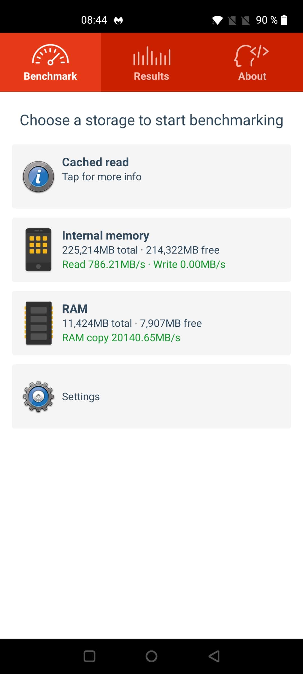The width and height of the screenshot is (303, 674).
Task: Tap the Read 786.21MB/s result text
Action: coord(104,264)
